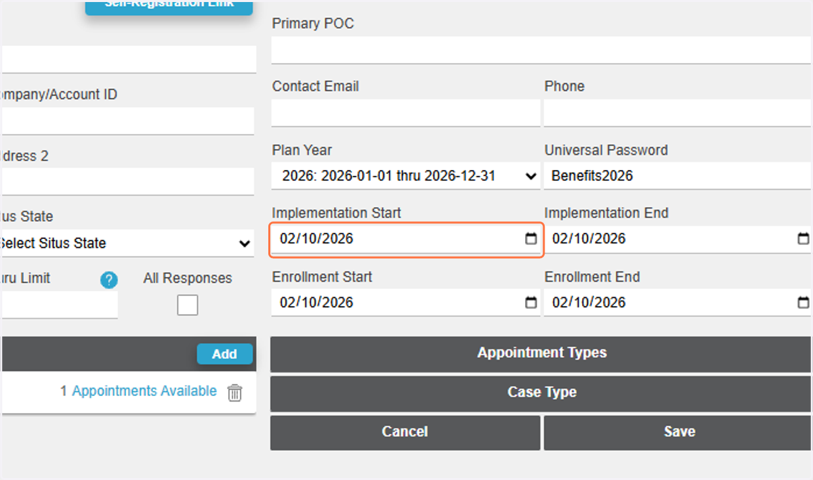Click the Universal Password field showing Benefits2026

pyautogui.click(x=677, y=176)
